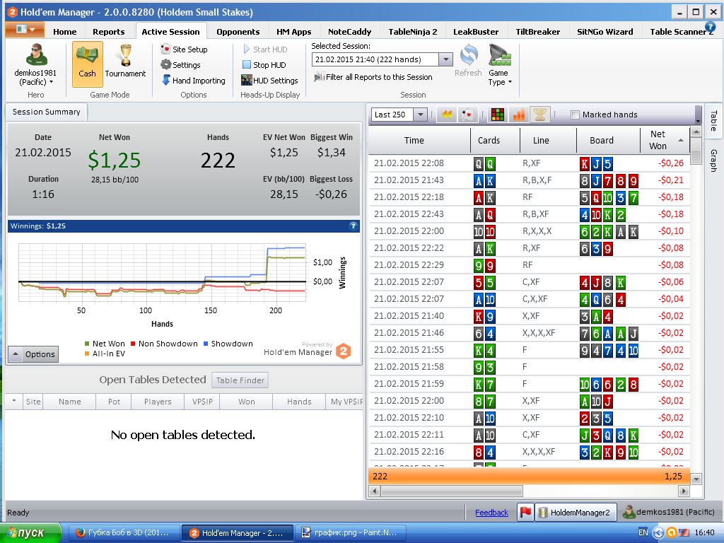
Task: Click the replay hands rewind icon
Action: pyautogui.click(x=447, y=115)
